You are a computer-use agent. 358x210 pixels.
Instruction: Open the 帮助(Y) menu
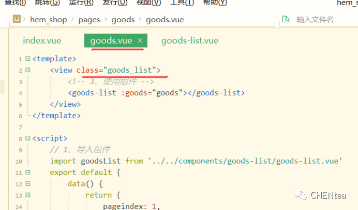tap(215, 3)
